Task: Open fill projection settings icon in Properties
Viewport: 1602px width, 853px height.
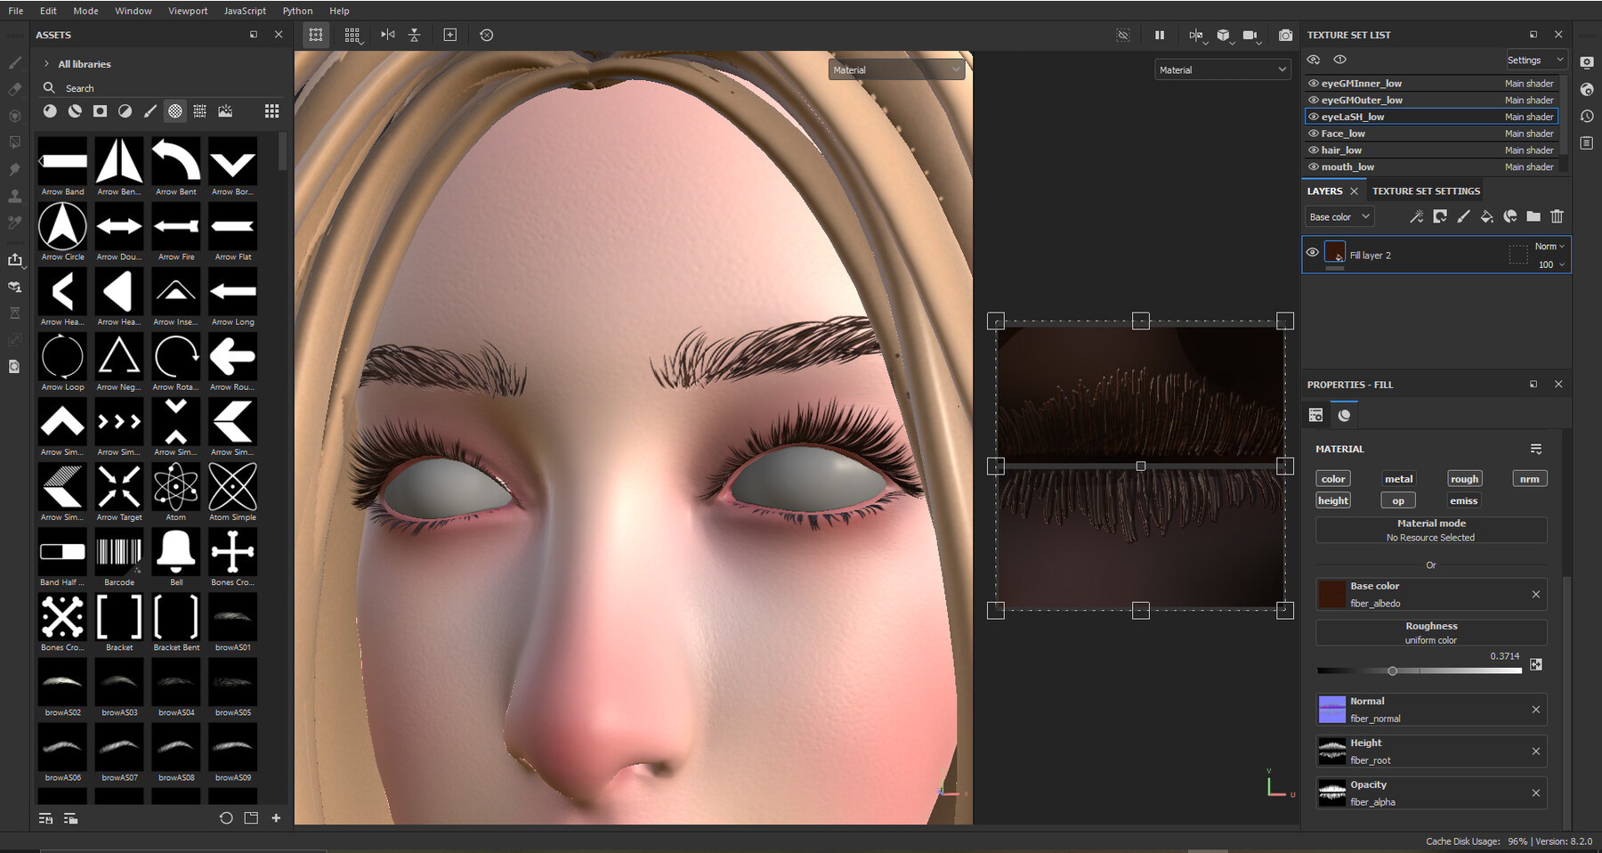Action: 1315,415
